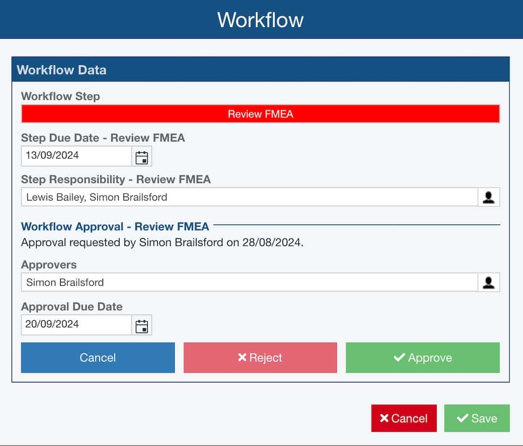Reject the workflow approval request

260,357
